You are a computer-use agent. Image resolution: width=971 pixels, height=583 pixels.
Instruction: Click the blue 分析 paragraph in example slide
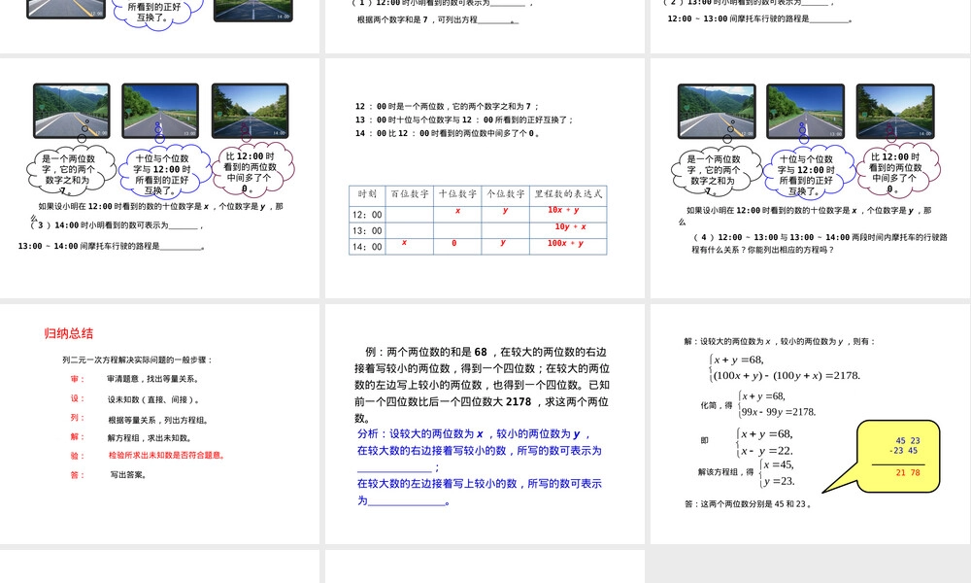click(x=480, y=467)
